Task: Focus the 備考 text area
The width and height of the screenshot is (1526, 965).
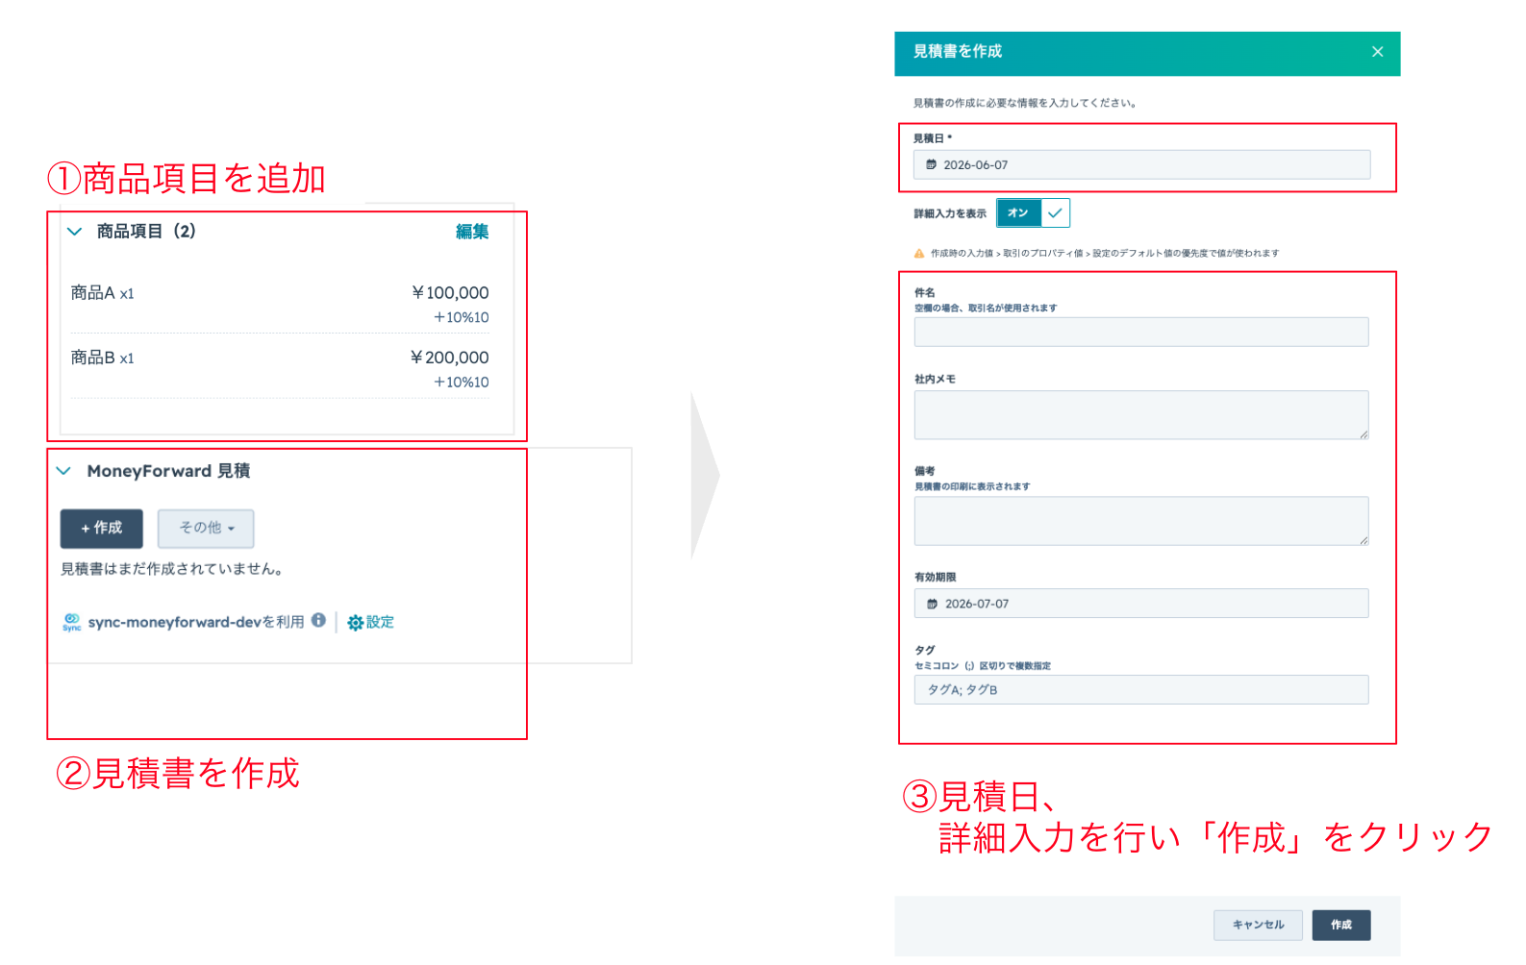Action: coord(1141,521)
